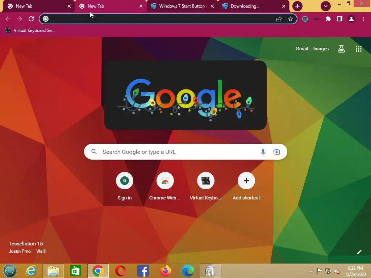Open a new tab with the plus button
371x278 pixels.
(297, 6)
